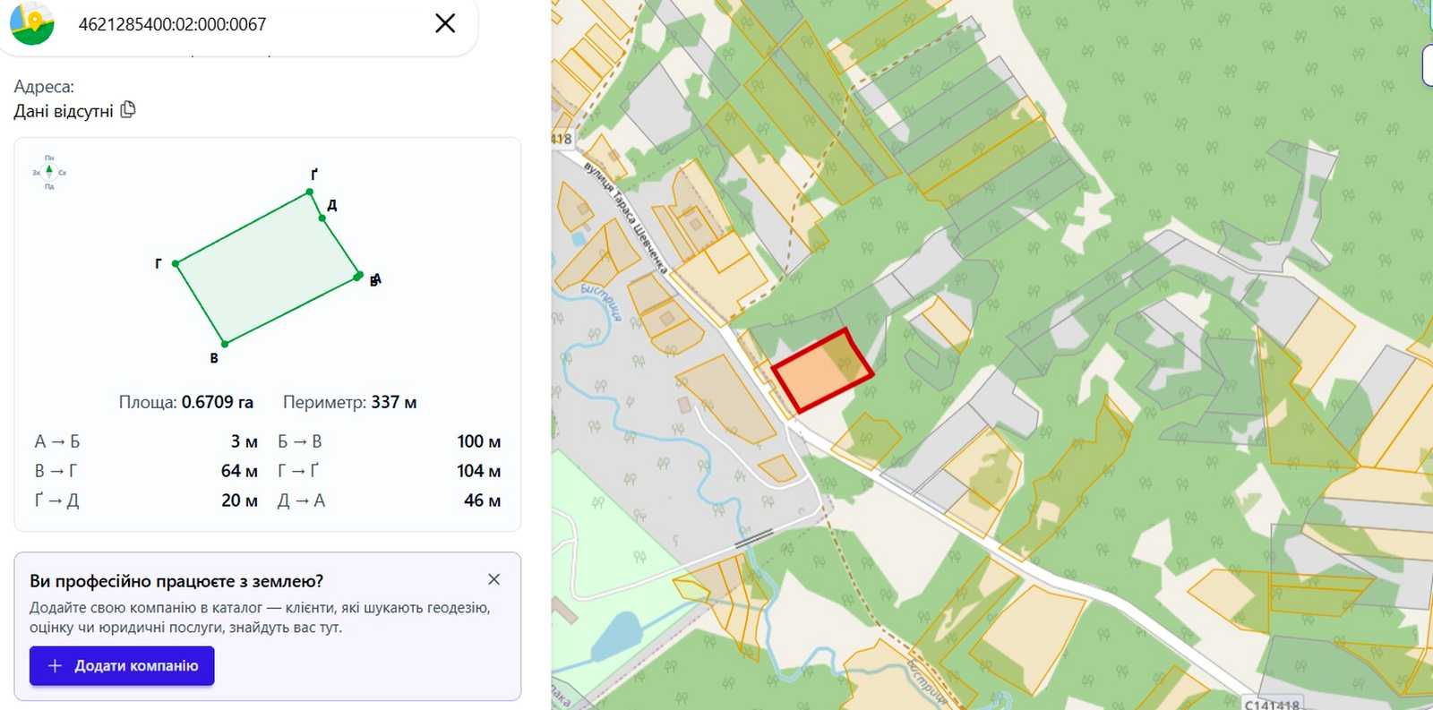Click the "Додати компанію" button label

pos(136,666)
